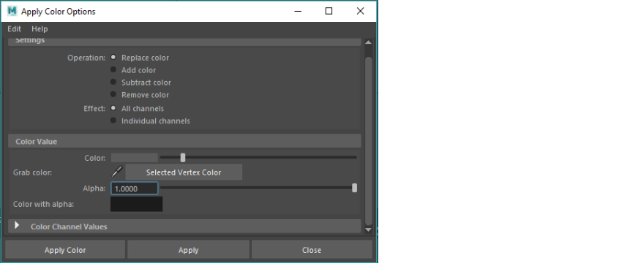Click the eyedropper Grab color icon

[x=116, y=172]
